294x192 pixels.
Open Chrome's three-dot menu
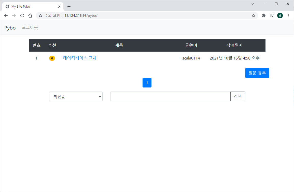tap(288, 16)
